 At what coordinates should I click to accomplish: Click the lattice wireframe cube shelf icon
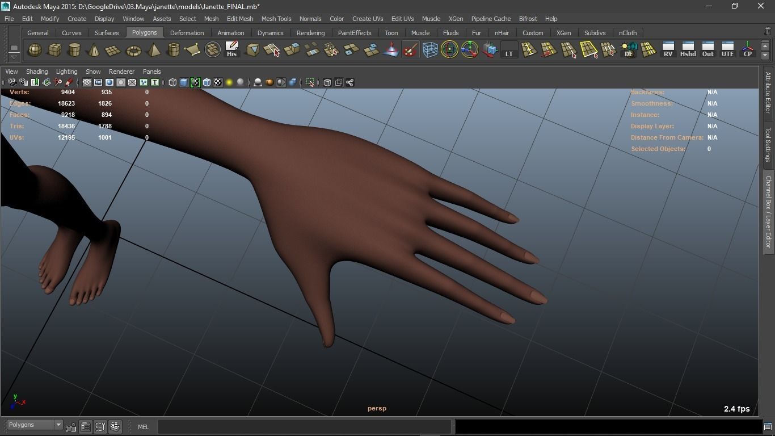(430, 50)
